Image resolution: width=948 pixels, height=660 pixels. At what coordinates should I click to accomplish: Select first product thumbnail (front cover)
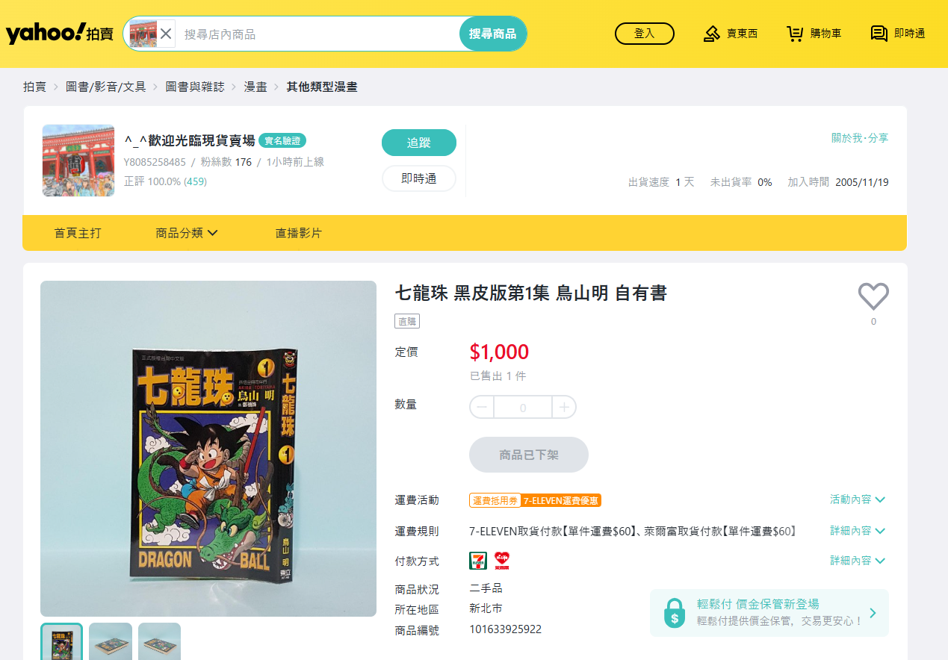[62, 642]
